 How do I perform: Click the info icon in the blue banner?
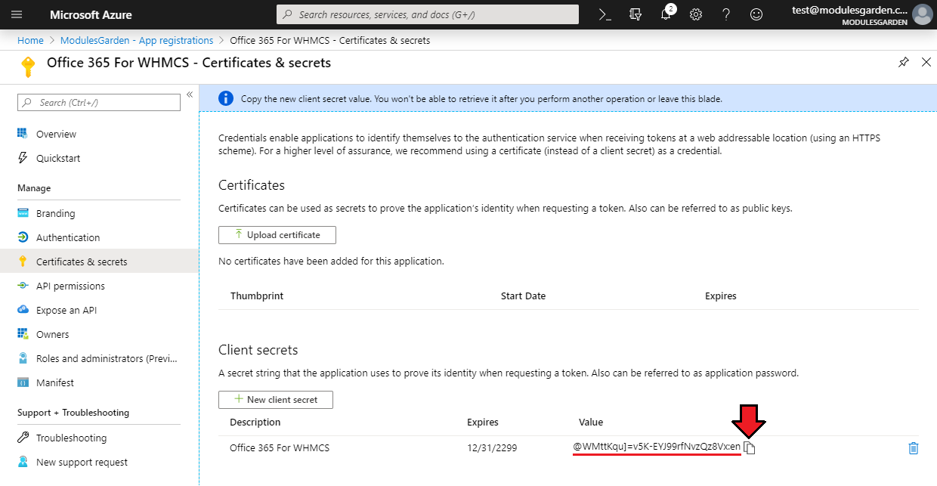click(225, 98)
